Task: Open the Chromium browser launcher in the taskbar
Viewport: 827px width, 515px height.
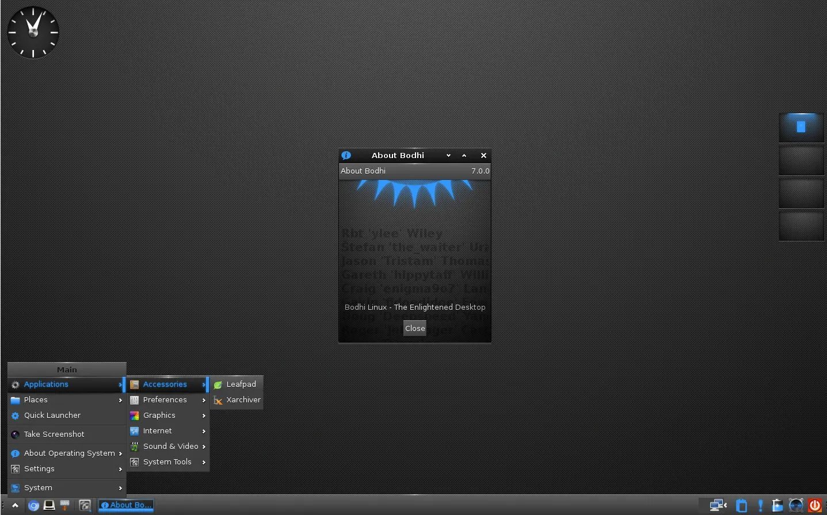Action: tap(34, 506)
